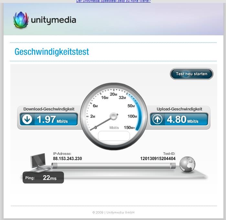Click the upload arrow icon
Viewport: 226px width, 220px height.
[x=157, y=119]
